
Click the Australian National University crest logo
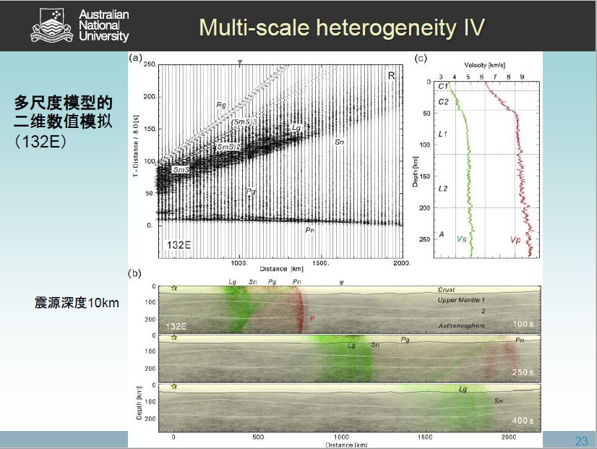[x=51, y=25]
